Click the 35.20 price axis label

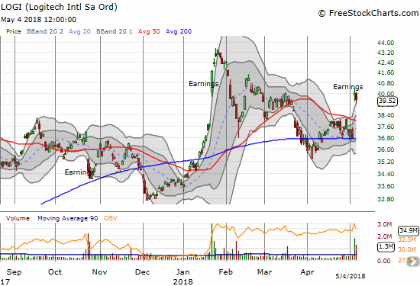pos(386,162)
